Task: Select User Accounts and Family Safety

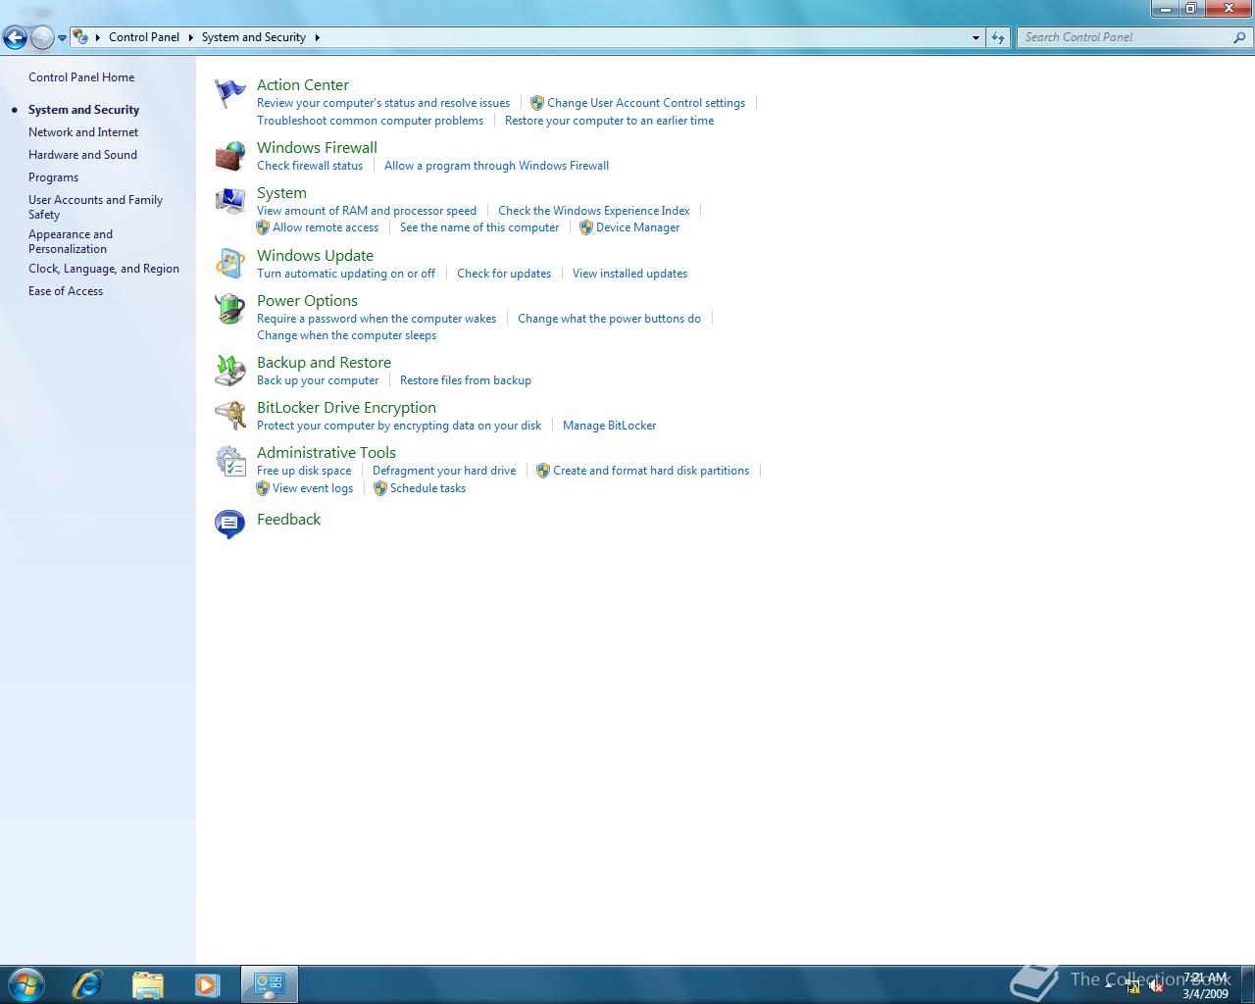Action: pyautogui.click(x=95, y=207)
